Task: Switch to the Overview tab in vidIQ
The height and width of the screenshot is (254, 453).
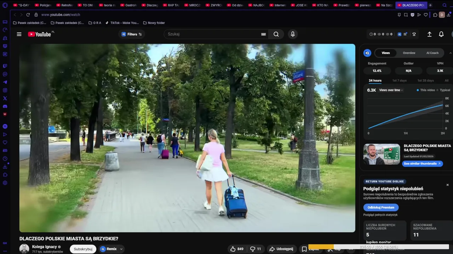Action: point(409,53)
